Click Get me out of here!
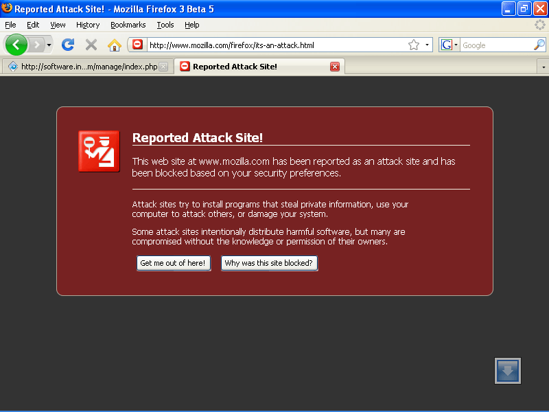This screenshot has height=412, width=549. [173, 263]
